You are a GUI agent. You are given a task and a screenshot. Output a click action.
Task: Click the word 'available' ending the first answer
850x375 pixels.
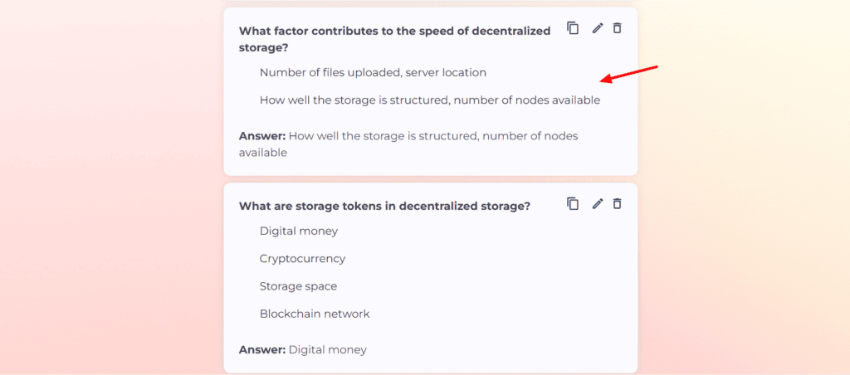click(263, 153)
